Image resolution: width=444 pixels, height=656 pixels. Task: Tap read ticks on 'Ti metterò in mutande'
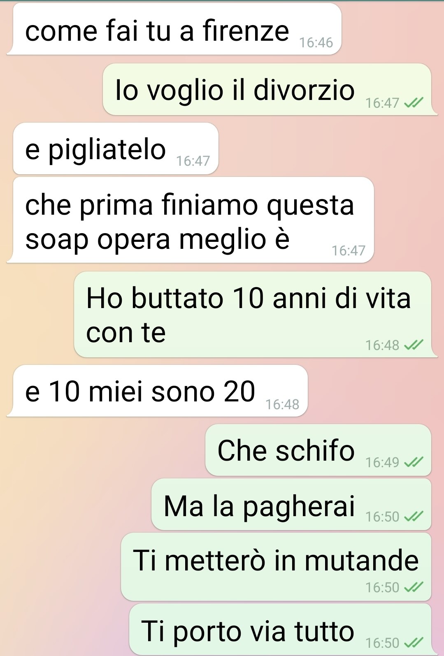[414, 587]
